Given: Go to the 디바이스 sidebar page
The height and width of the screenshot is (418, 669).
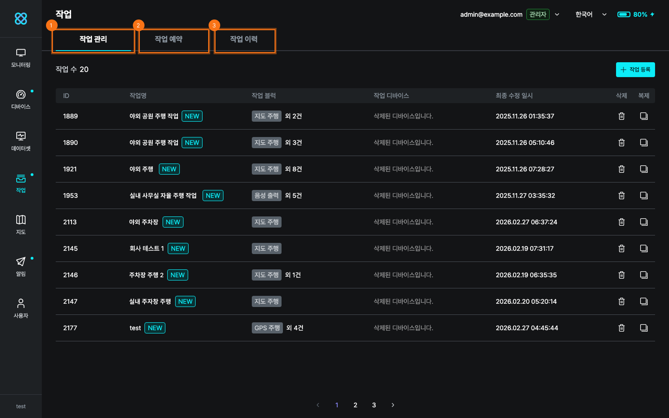Looking at the screenshot, I should click(21, 100).
